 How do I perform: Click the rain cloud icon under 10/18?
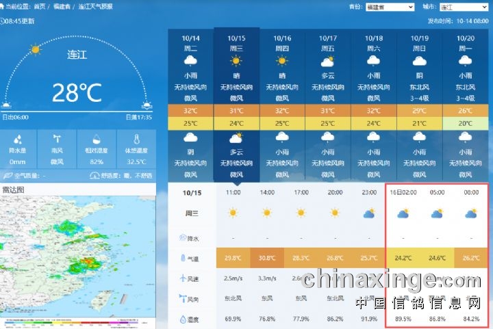pos(374,62)
